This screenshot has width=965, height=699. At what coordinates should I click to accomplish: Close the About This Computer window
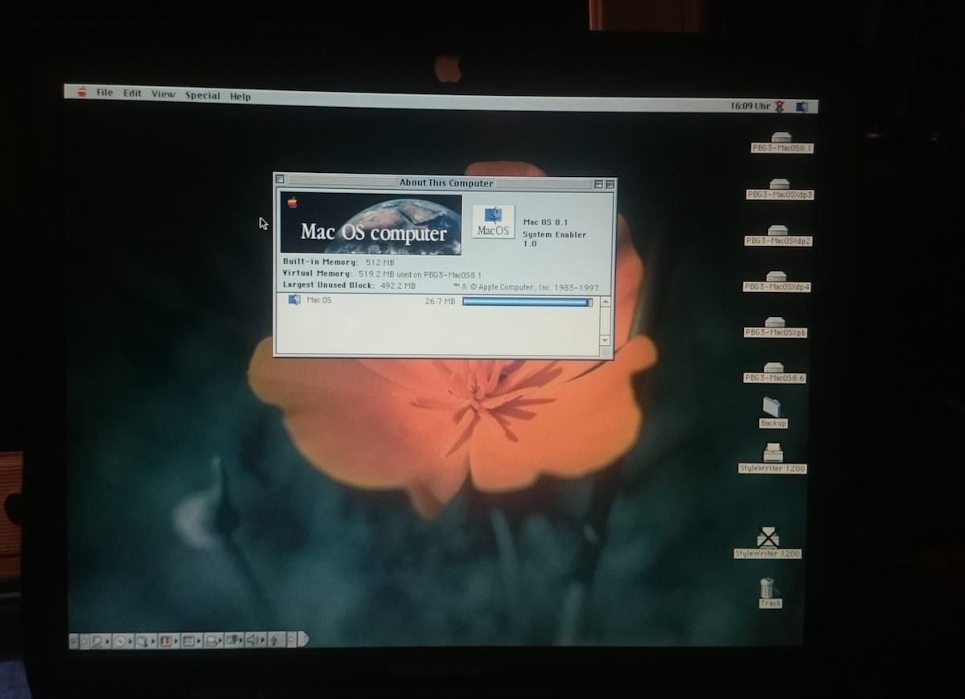tap(280, 179)
